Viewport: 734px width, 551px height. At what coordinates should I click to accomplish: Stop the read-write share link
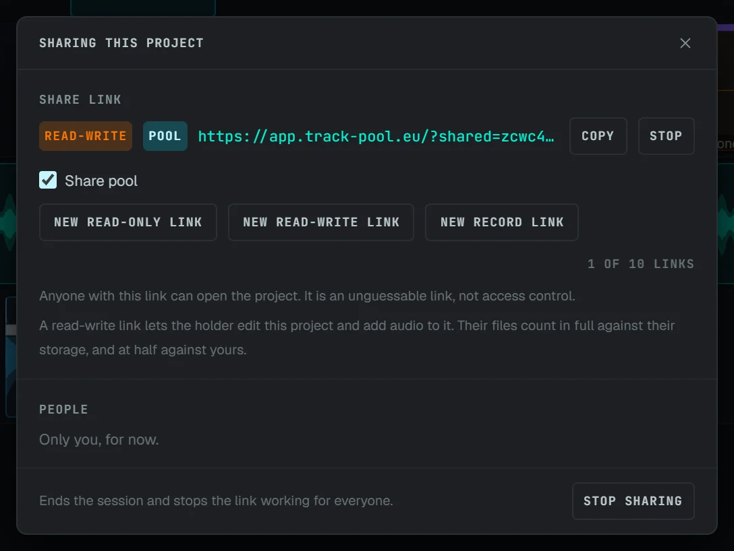pos(666,136)
